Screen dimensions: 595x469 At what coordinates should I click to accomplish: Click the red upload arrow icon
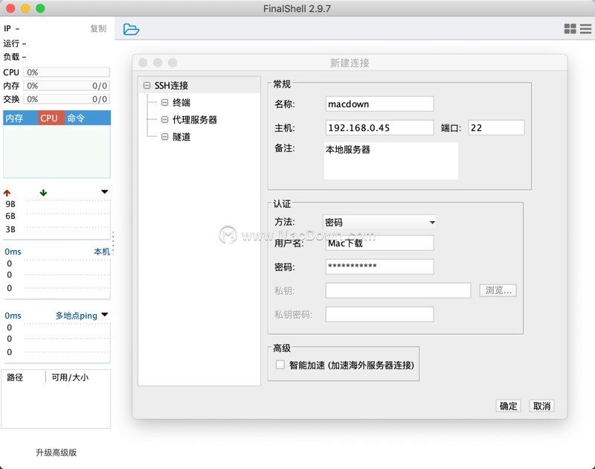tap(7, 193)
